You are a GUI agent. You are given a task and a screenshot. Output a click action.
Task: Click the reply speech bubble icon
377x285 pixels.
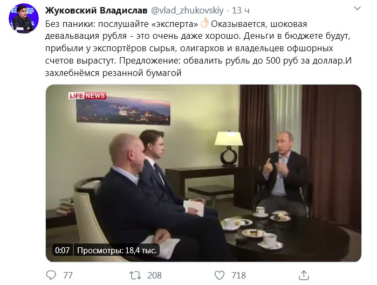click(51, 275)
